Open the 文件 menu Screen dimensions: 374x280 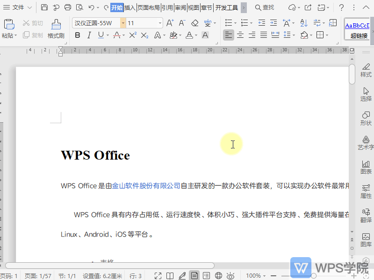click(17, 7)
